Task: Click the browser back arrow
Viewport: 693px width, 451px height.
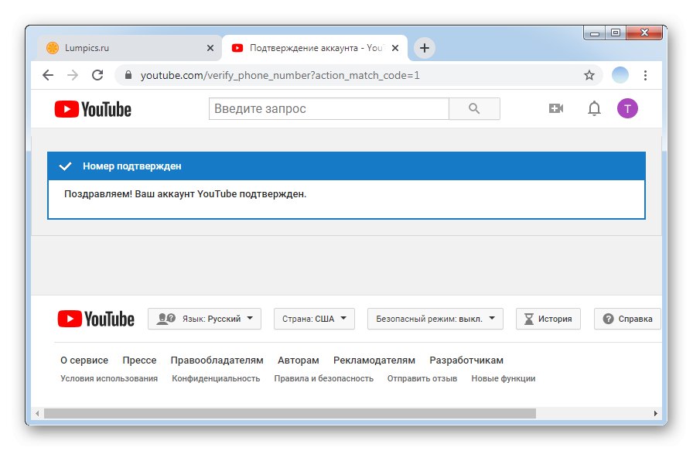Action: coord(48,75)
